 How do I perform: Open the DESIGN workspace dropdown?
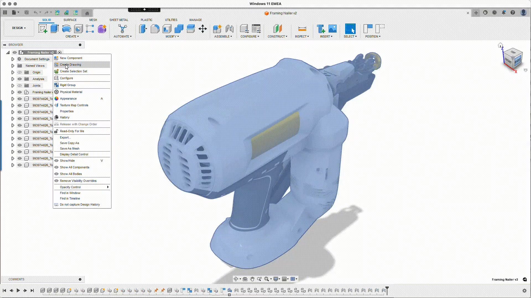(18, 28)
